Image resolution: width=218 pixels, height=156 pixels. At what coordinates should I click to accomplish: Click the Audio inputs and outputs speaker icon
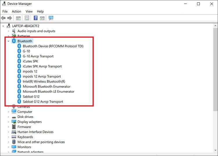click(x=14, y=31)
